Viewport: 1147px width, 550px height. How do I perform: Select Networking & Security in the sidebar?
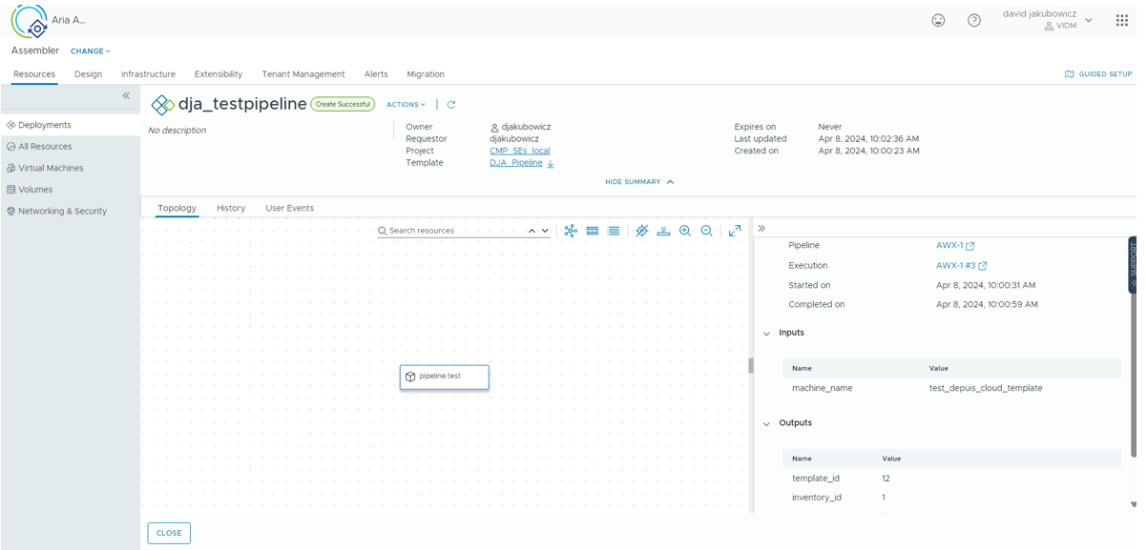pos(71,212)
